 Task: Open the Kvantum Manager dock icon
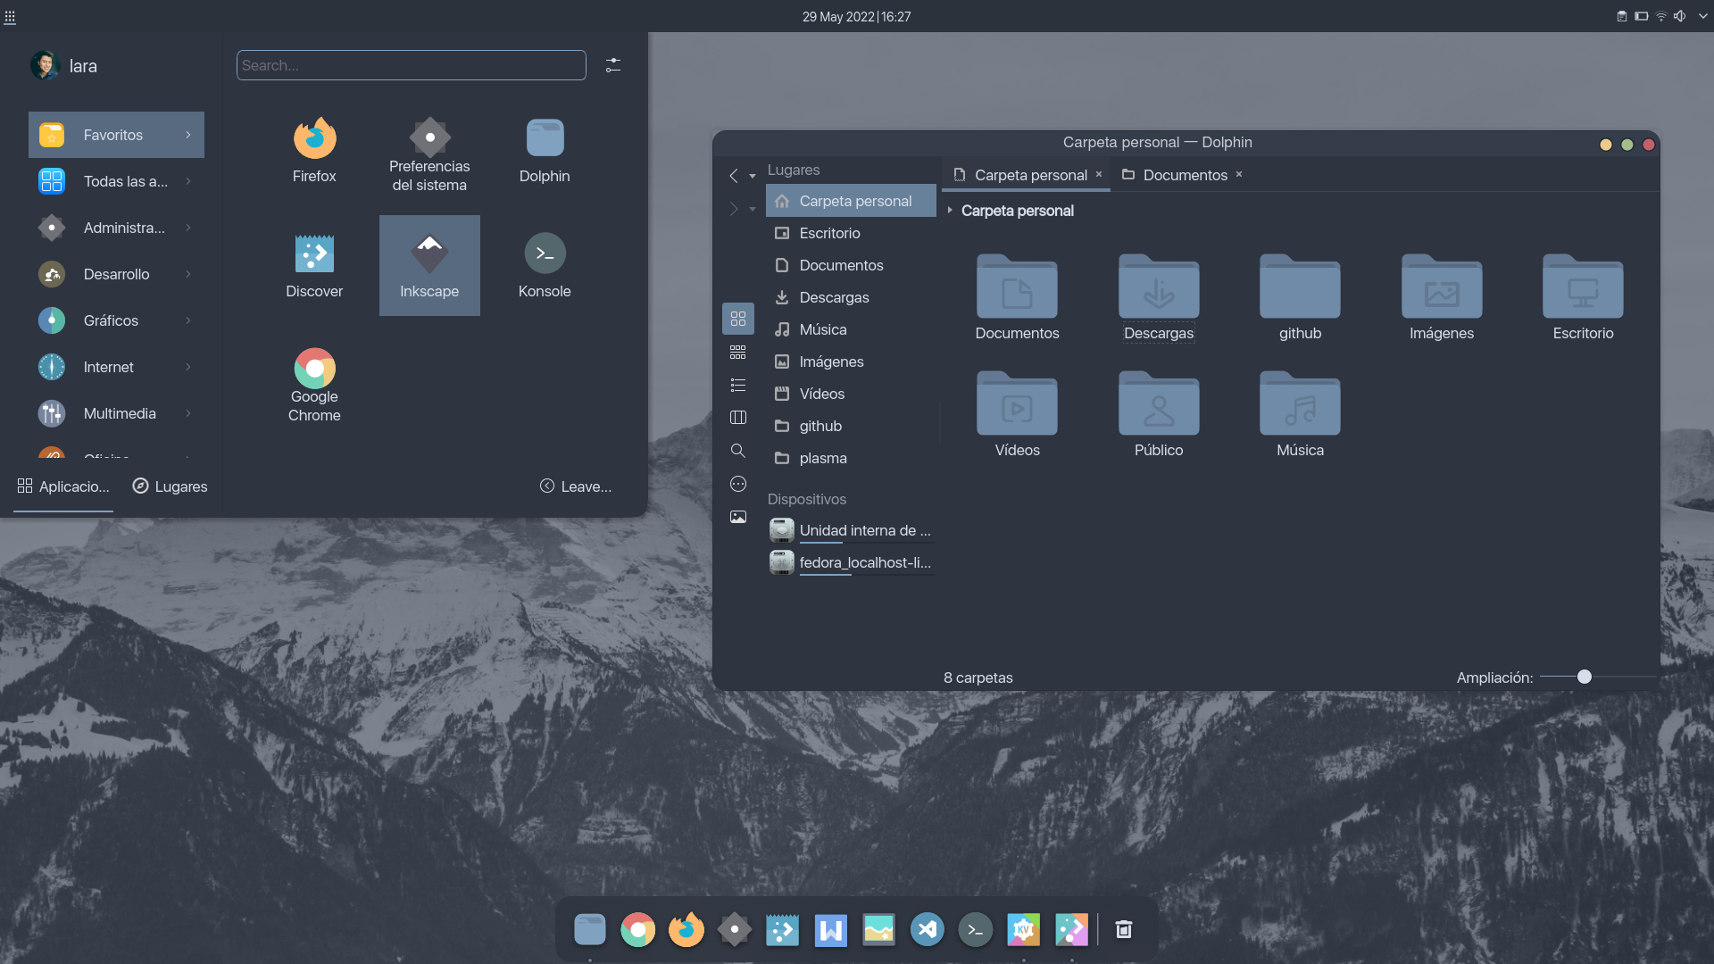point(1024,930)
